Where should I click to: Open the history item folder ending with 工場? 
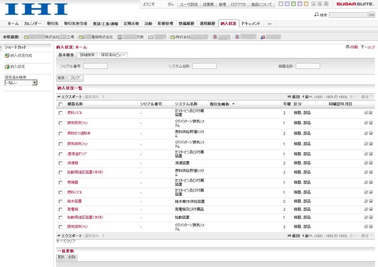[26, 37]
